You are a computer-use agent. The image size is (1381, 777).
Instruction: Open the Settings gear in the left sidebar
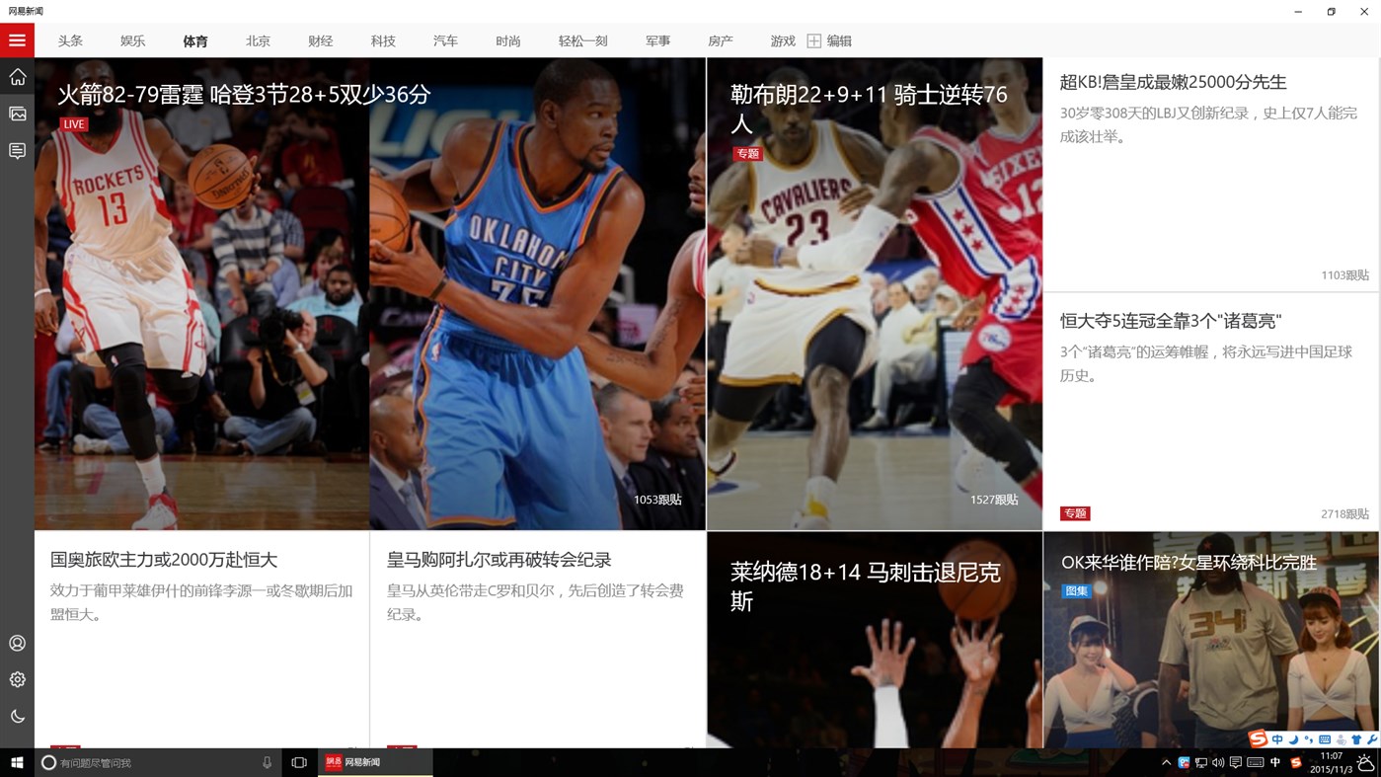[x=17, y=678]
